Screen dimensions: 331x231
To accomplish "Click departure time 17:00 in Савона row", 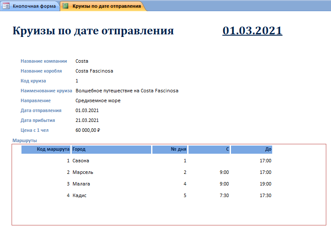I will [265, 161].
